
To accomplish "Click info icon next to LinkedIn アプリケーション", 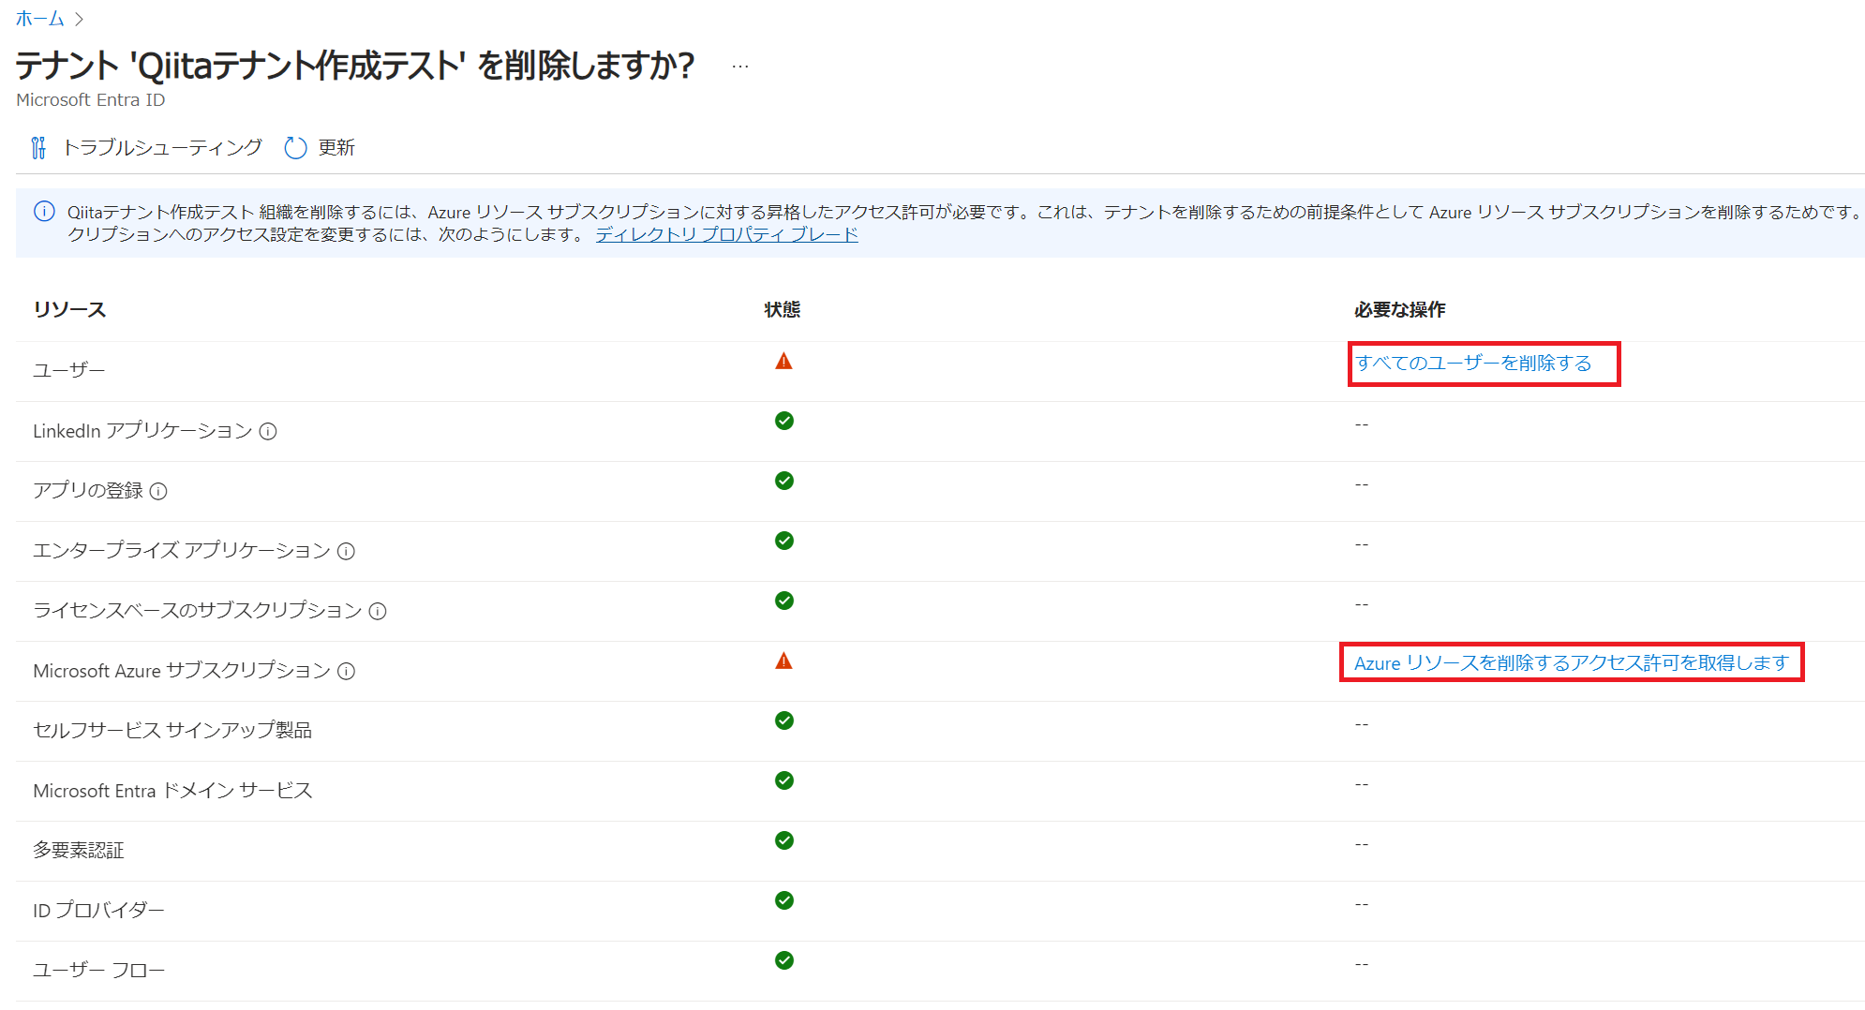I will (268, 431).
